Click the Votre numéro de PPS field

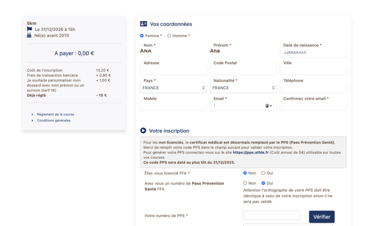pos(271,215)
